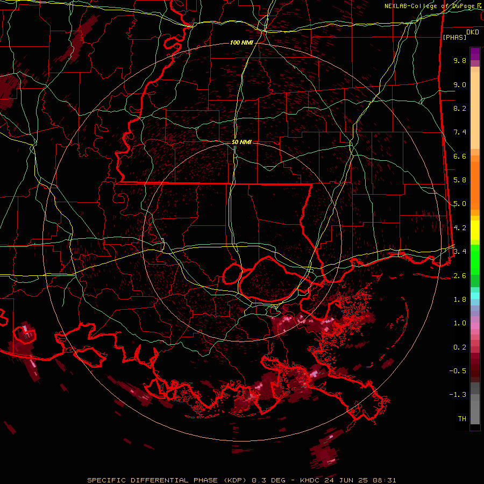
Task: Click the "TH" threshold label on the scale
Action: tap(462, 419)
